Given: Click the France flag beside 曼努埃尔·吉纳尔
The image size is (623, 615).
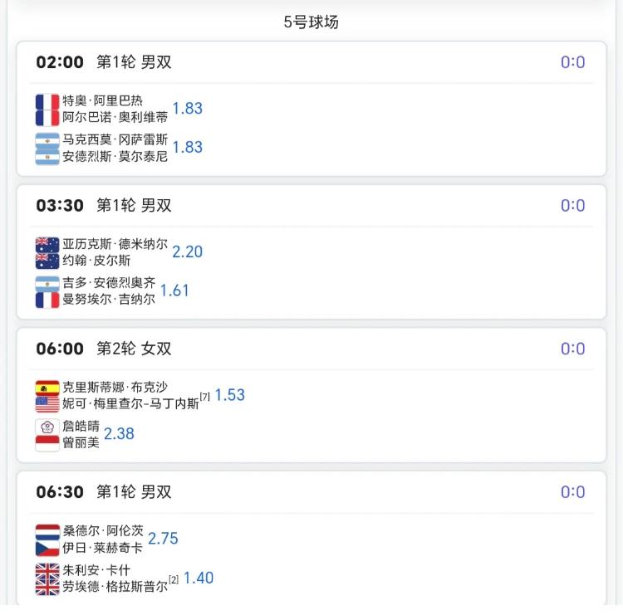Looking at the screenshot, I should pyautogui.click(x=47, y=300).
